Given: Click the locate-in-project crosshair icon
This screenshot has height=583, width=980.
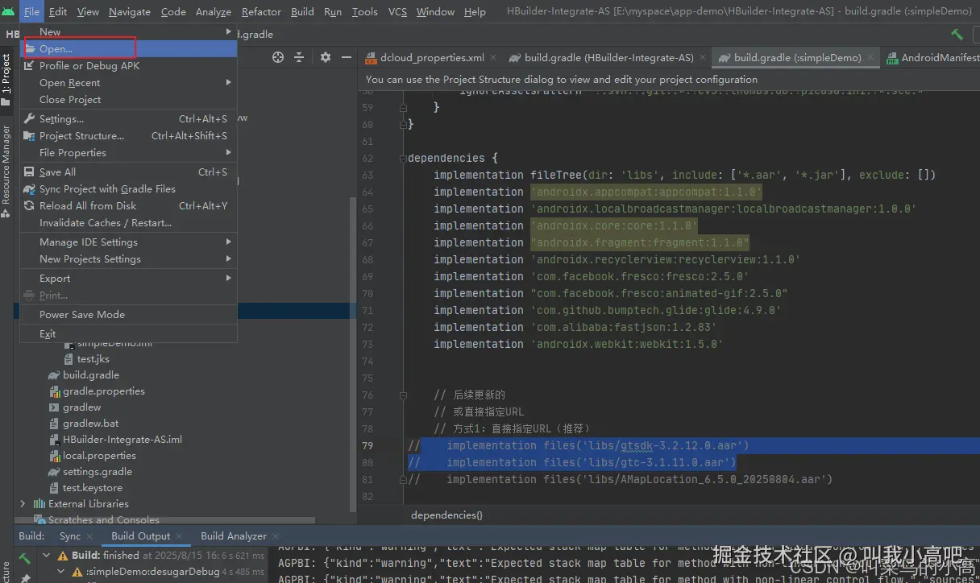Looking at the screenshot, I should tap(278, 57).
